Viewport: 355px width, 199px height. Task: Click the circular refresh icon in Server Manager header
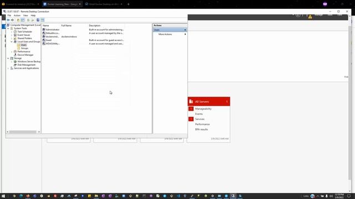(298, 15)
